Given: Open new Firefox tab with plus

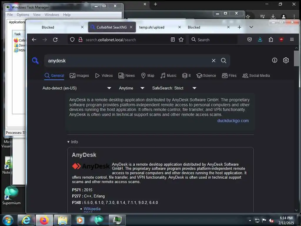Looking at the screenshot, I should (239, 27).
